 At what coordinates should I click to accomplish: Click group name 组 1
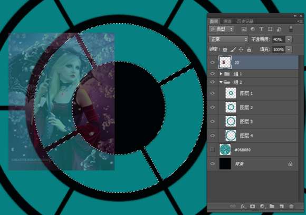pyautogui.click(x=238, y=74)
